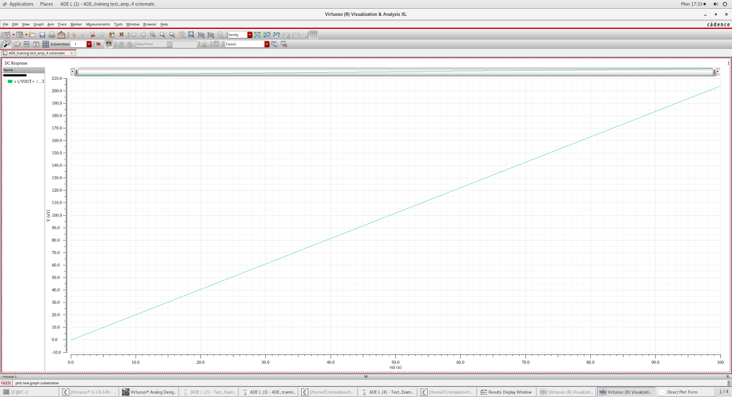This screenshot has height=397, width=732.
Task: Expand the new graph window dropdown arrow
Action: [x=13, y=35]
